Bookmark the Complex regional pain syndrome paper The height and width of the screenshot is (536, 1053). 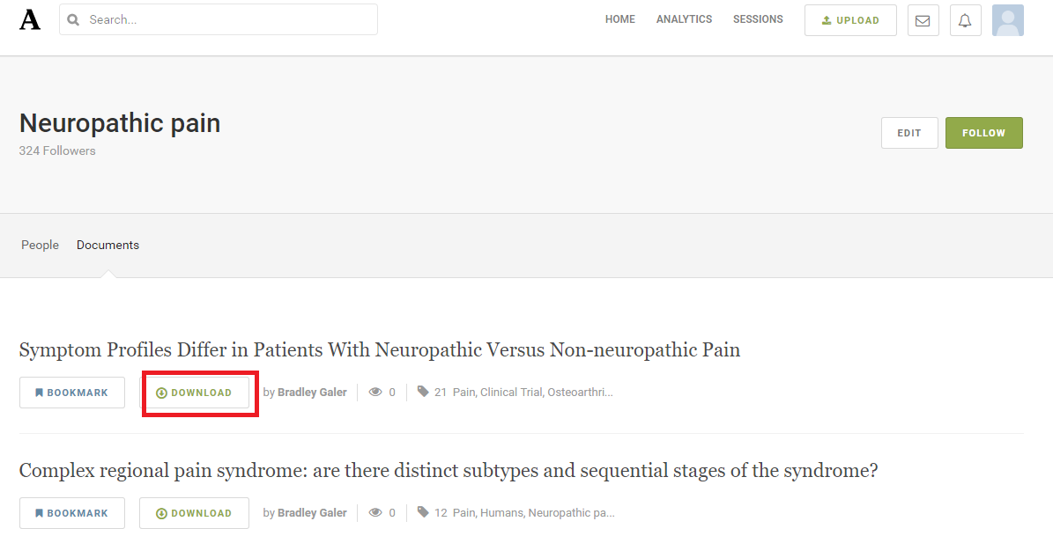point(72,513)
